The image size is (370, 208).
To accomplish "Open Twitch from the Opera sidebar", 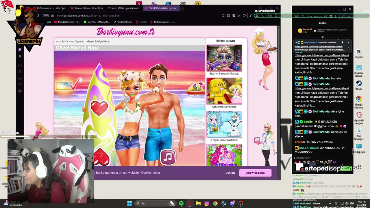I will (20, 50).
